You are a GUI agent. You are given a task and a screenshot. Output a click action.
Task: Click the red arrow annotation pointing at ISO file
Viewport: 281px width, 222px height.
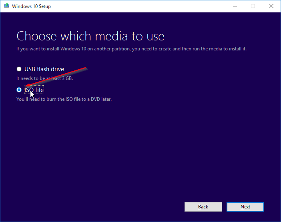click(56, 77)
